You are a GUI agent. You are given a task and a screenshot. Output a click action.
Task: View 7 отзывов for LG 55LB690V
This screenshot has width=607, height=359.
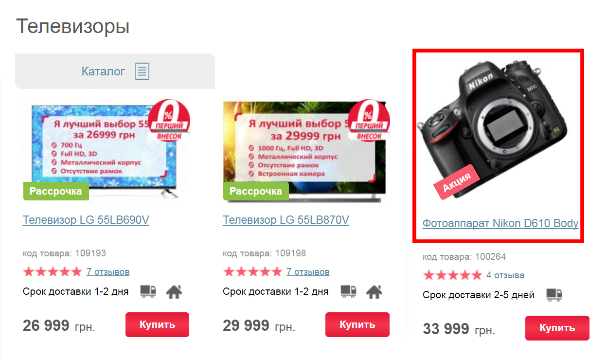tap(108, 271)
